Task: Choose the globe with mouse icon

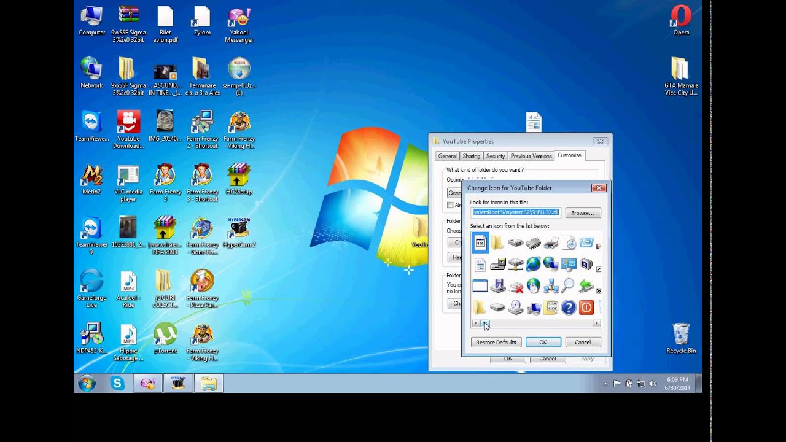Action: tap(533, 286)
